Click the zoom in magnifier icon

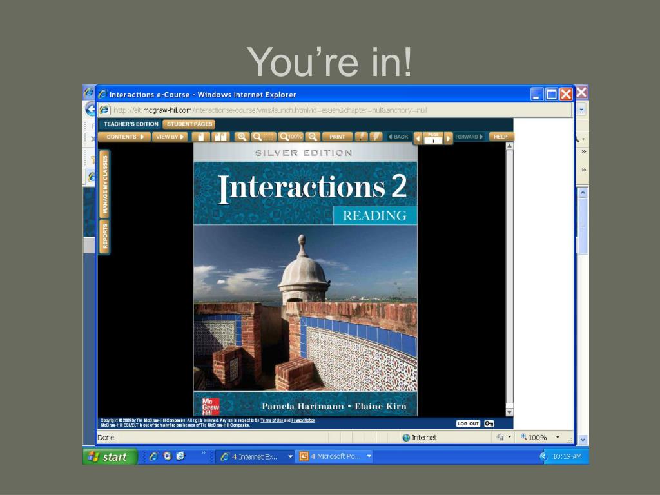tap(242, 137)
